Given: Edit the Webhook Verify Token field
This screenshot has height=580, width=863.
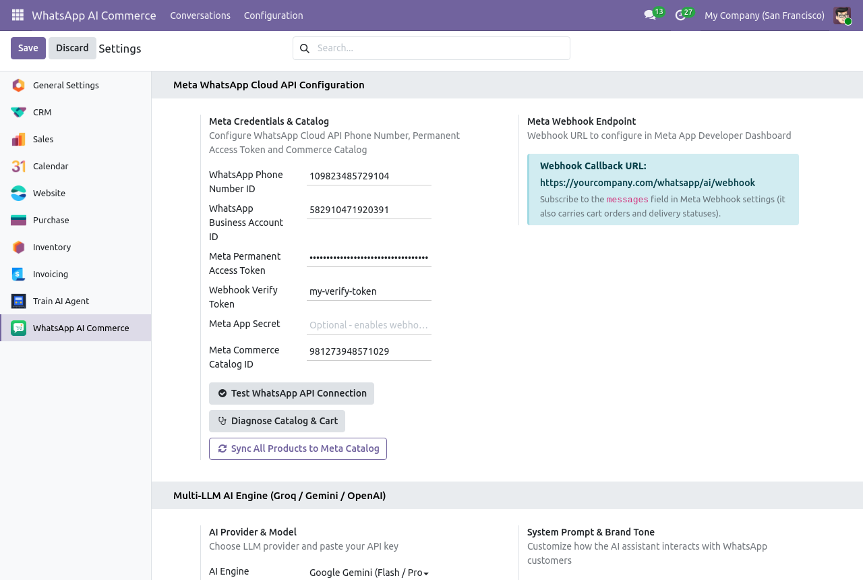Looking at the screenshot, I should (x=369, y=291).
